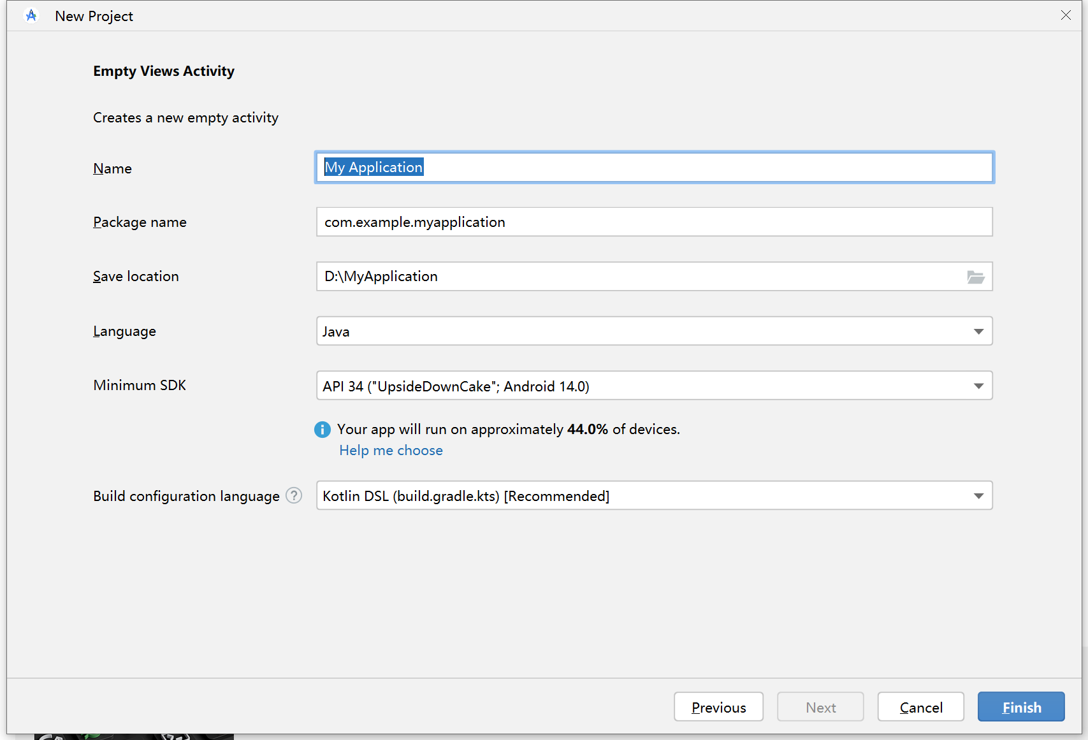The height and width of the screenshot is (740, 1088).
Task: Click the Cancel button
Action: pos(920,707)
